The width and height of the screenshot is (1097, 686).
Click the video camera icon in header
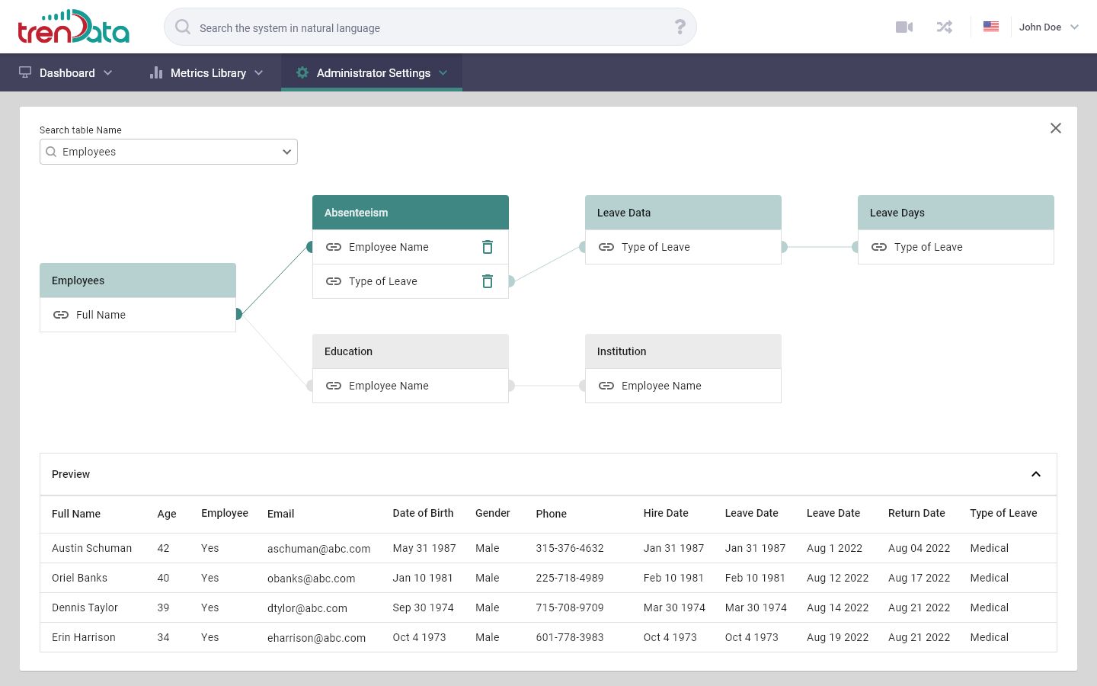coord(904,27)
